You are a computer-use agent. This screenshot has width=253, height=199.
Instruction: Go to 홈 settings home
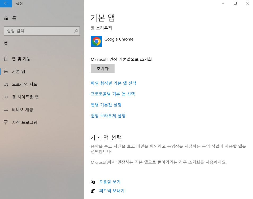42,18
